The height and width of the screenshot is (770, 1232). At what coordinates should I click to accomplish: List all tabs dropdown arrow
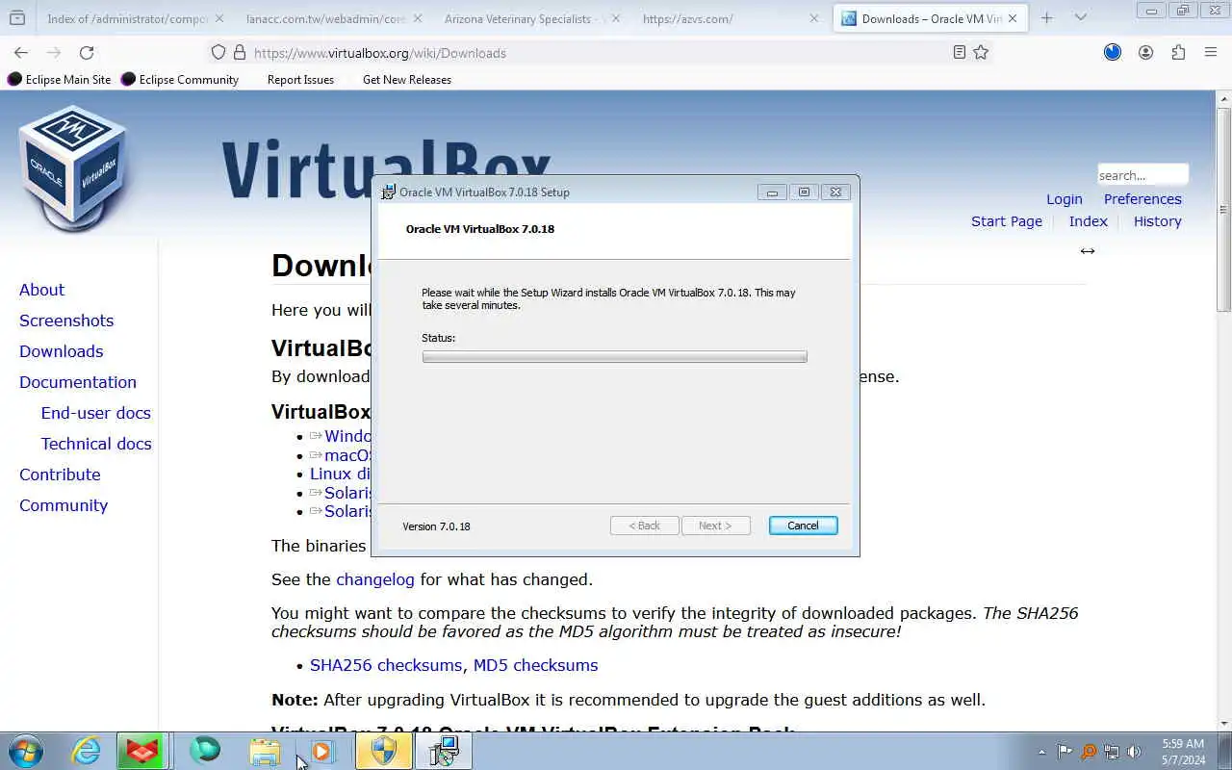(1081, 18)
